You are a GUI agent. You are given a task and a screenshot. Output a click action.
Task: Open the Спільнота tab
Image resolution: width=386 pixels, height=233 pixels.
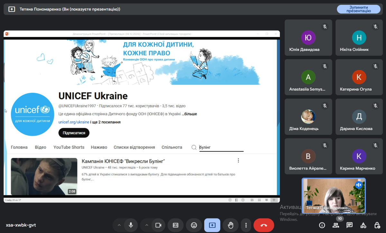(172, 147)
